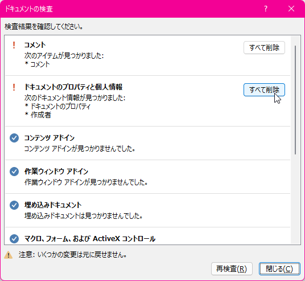The height and width of the screenshot is (281, 305).
Task: Click checkmark icon beside 埋め込みドキュメント
Action: coord(14,205)
